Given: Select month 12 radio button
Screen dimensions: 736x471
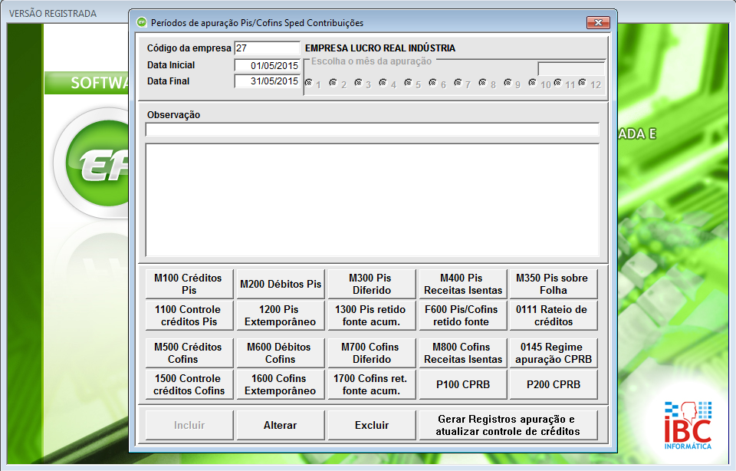Looking at the screenshot, I should point(583,83).
